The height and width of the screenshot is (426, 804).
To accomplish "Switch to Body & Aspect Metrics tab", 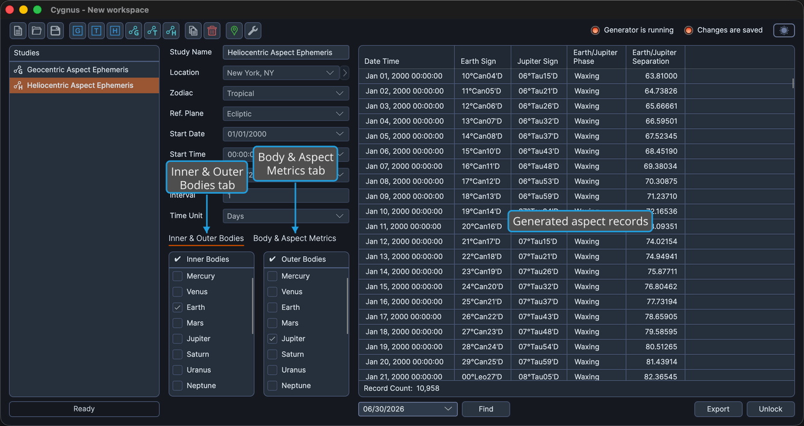I will click(294, 238).
